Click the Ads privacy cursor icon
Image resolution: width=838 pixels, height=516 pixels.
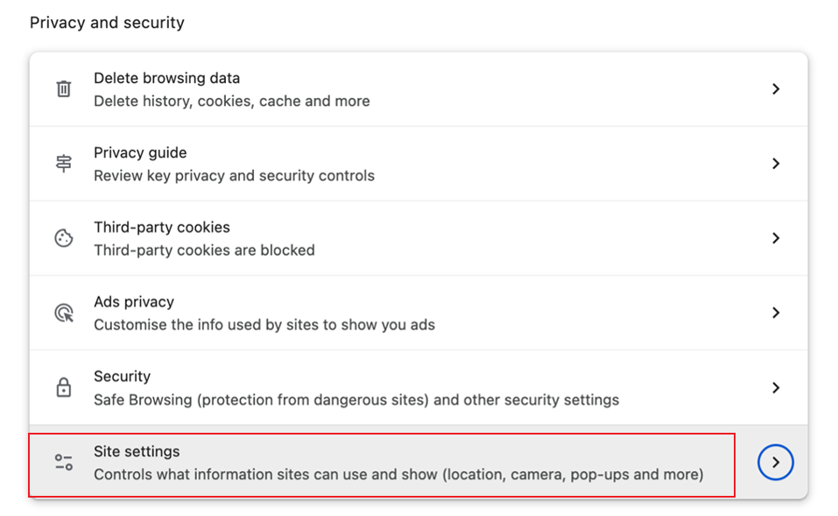pyautogui.click(x=63, y=311)
